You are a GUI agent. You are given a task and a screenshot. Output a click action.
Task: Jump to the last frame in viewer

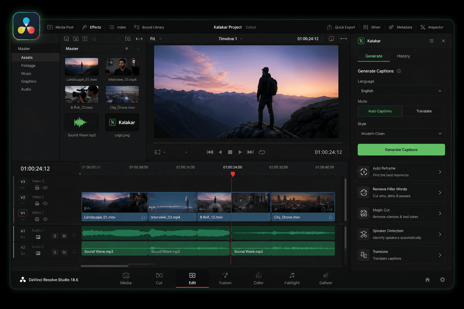point(250,152)
